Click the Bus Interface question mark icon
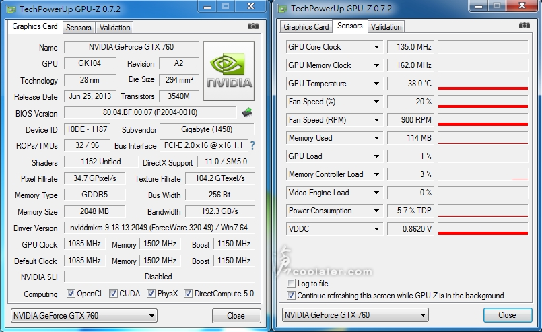Screen dimensions: 542x332 pos(252,145)
